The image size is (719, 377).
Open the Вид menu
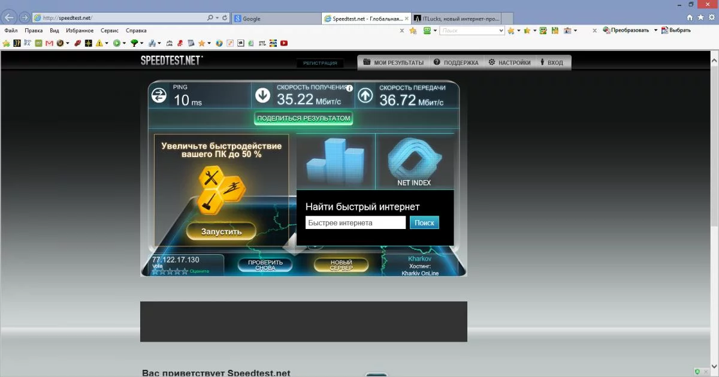[x=55, y=30]
